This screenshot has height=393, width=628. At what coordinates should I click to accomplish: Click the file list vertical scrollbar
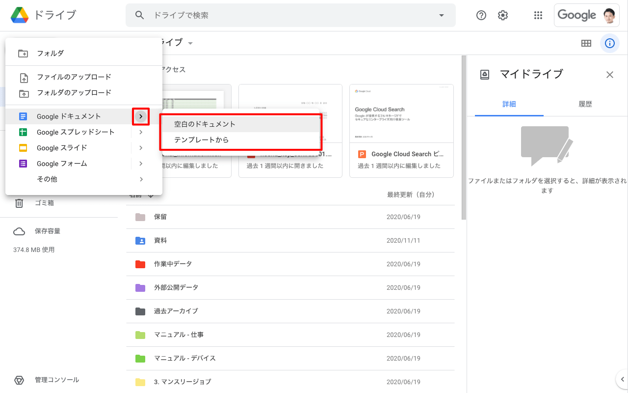click(464, 138)
